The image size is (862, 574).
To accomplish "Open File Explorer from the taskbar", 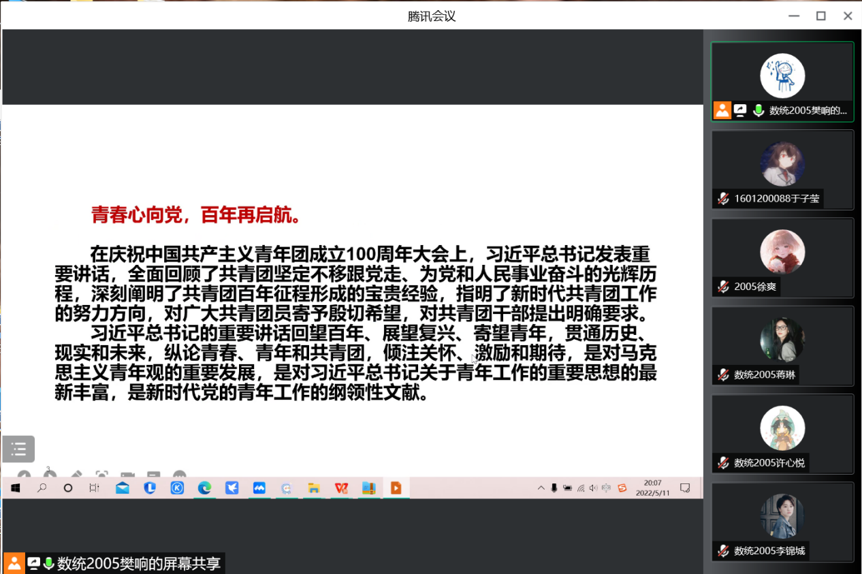I will tap(314, 488).
